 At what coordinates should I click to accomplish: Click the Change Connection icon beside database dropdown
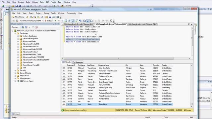pyautogui.click(x=17, y=21)
